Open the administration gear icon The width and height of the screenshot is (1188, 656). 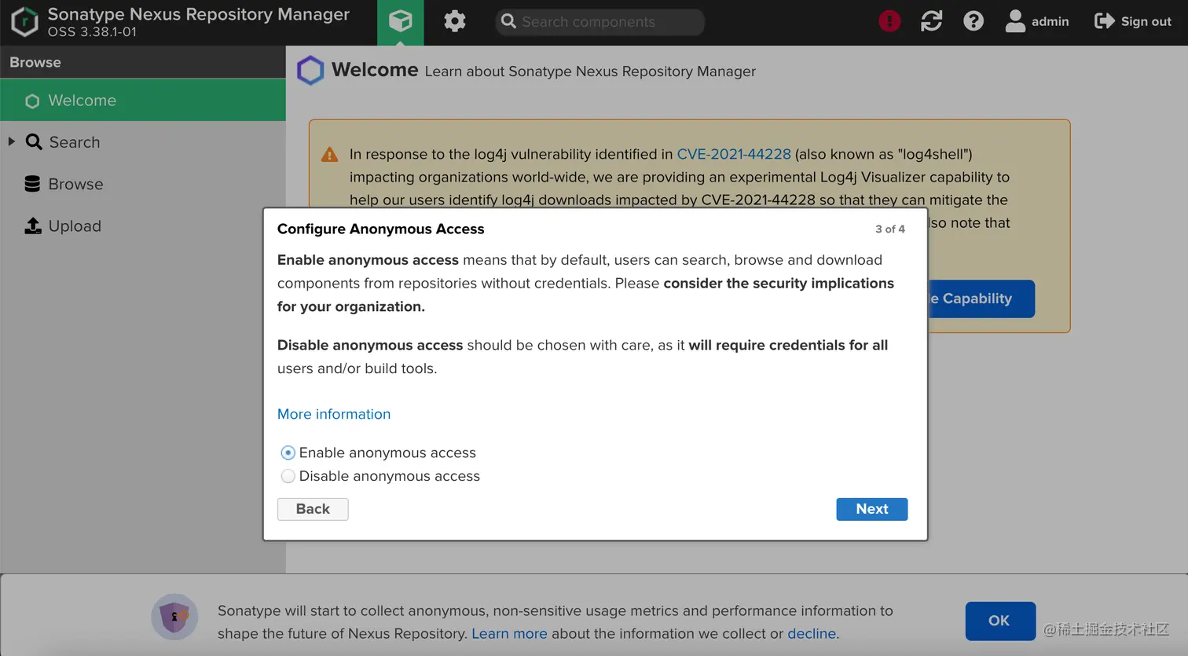click(x=455, y=21)
